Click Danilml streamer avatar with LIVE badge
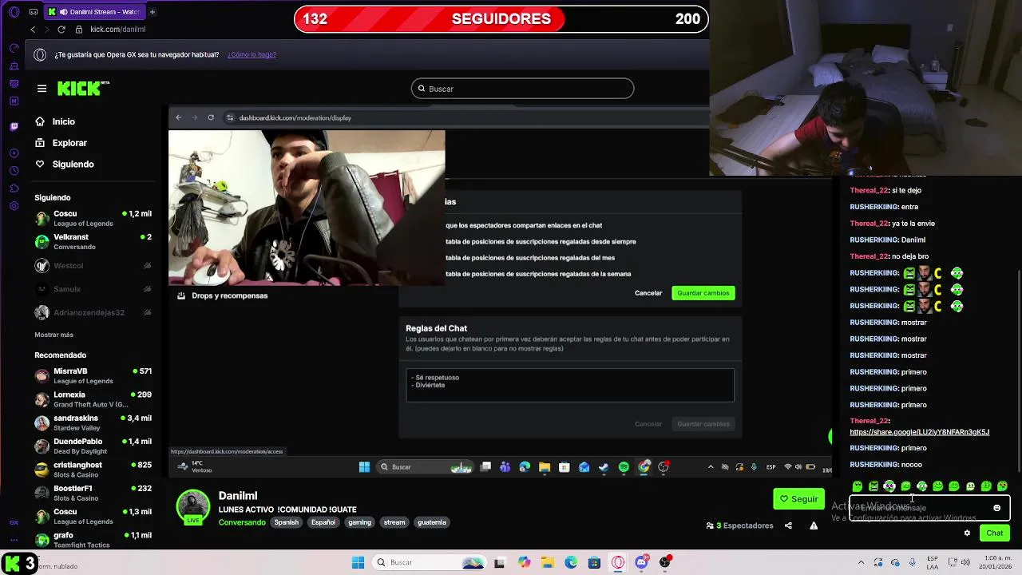The height and width of the screenshot is (575, 1022). [192, 507]
